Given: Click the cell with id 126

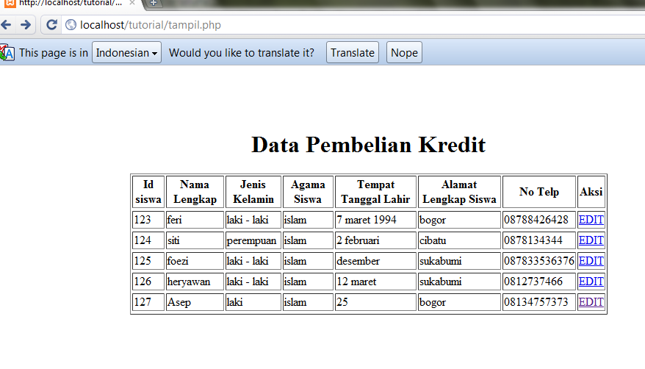Looking at the screenshot, I should tap(148, 282).
